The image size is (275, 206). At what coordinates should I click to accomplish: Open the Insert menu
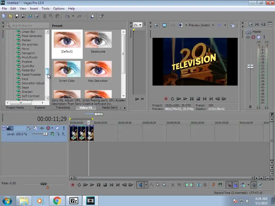(x=34, y=9)
